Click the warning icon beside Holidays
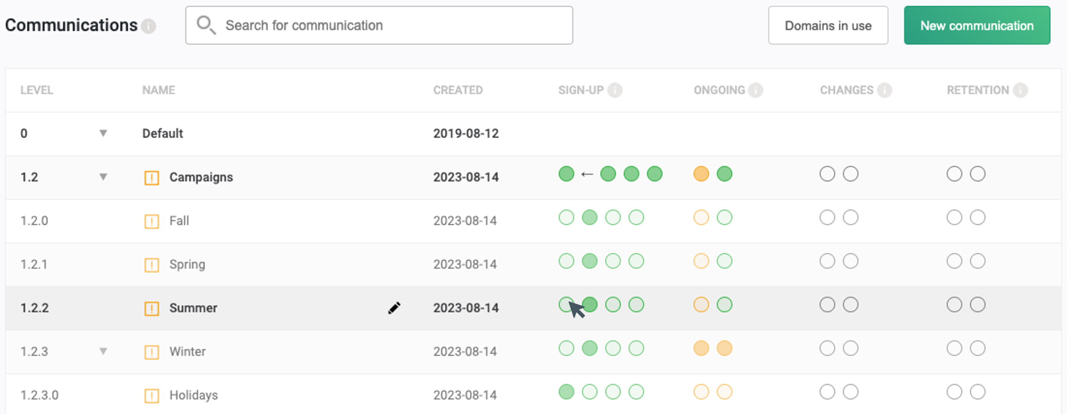The height and width of the screenshot is (414, 1067). 152,395
